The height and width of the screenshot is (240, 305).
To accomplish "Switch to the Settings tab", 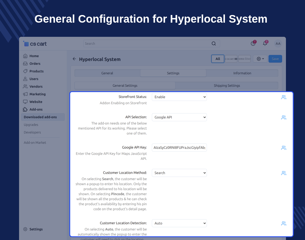I will (173, 73).
